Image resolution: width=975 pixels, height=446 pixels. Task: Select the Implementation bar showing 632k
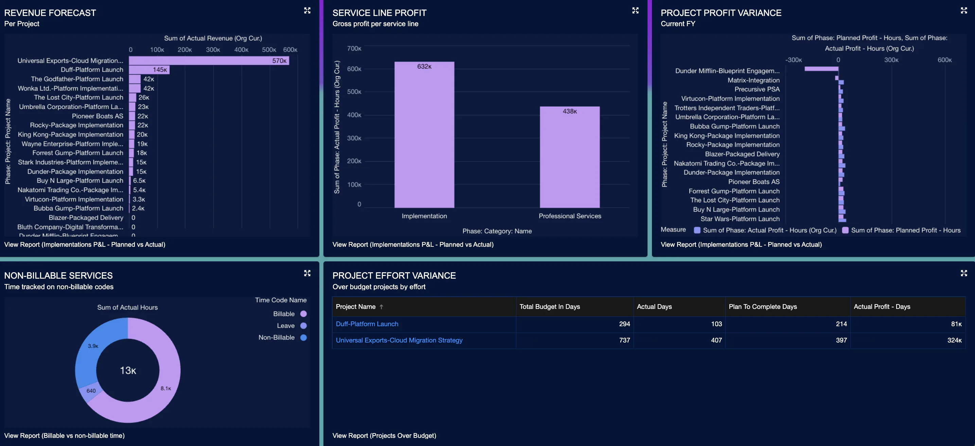tap(424, 135)
